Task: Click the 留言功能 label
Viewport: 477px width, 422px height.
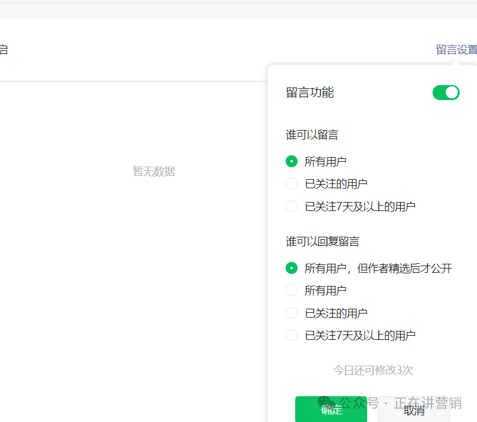Action: click(310, 92)
